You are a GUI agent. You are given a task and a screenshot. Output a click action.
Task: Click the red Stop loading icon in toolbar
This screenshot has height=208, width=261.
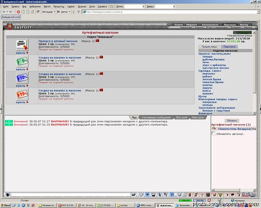pos(18,12)
